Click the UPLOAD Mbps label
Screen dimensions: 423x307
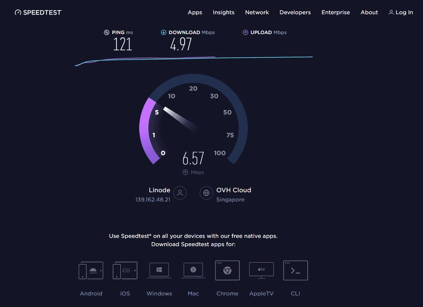pyautogui.click(x=269, y=32)
